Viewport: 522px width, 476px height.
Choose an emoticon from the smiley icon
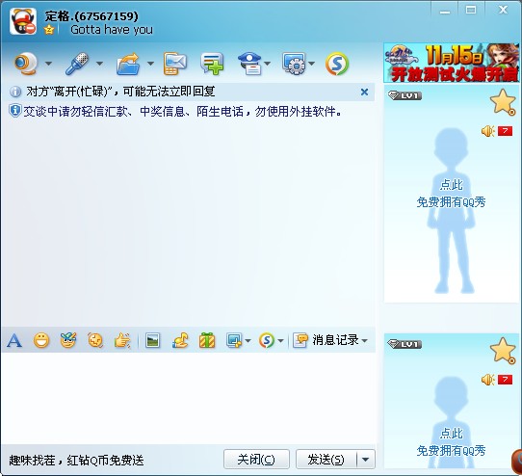click(41, 340)
